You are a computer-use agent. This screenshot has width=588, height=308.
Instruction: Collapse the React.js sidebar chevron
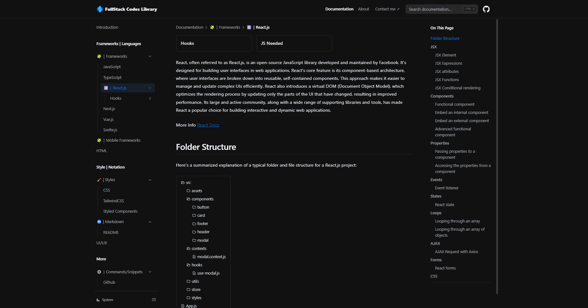pyautogui.click(x=150, y=88)
